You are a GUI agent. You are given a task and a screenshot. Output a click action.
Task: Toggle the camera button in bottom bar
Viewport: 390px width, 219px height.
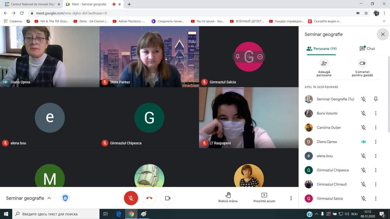[168, 198]
